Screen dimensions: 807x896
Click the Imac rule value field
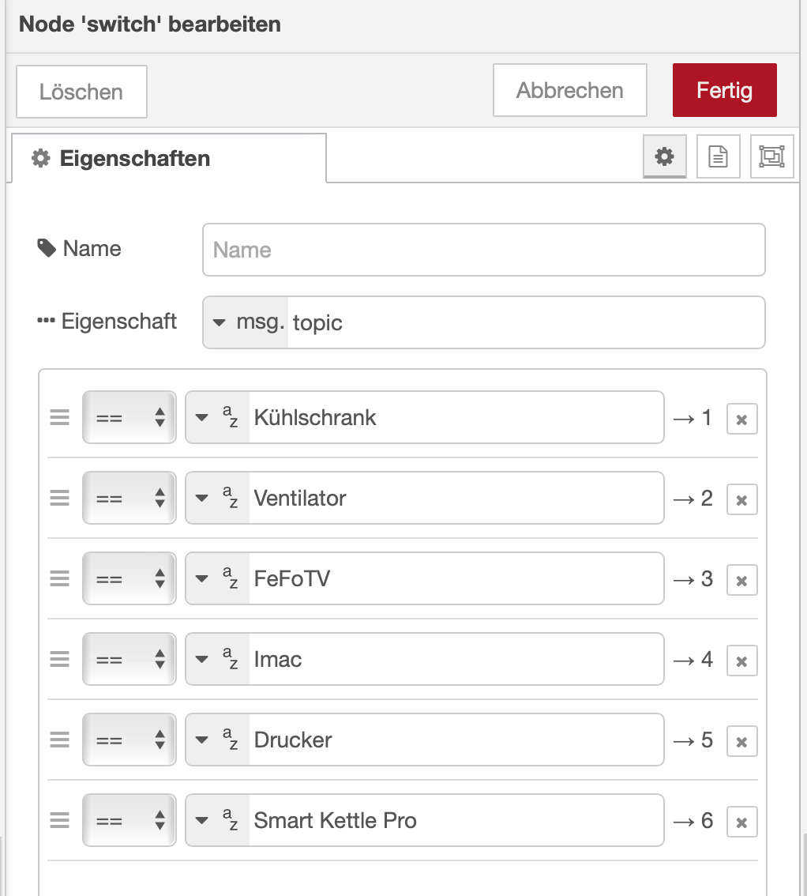455,659
